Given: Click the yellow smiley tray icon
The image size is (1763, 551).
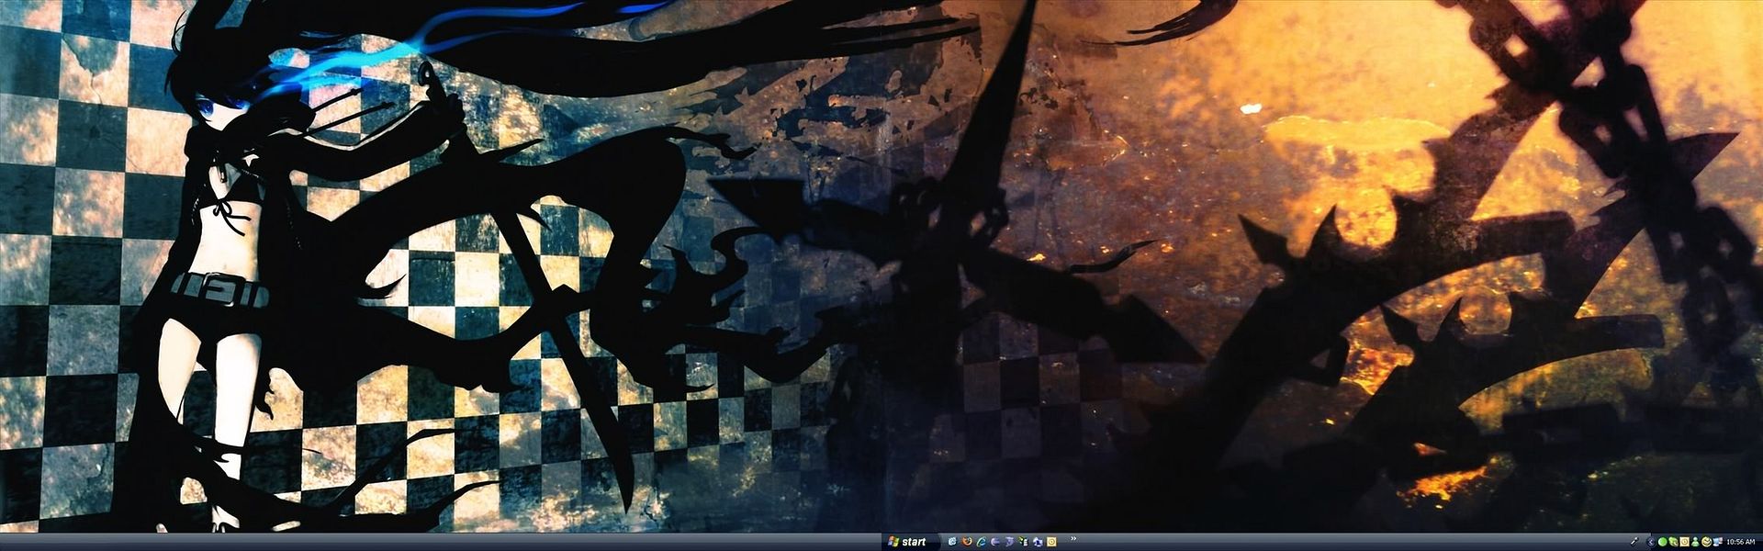Looking at the screenshot, I should [1706, 542].
